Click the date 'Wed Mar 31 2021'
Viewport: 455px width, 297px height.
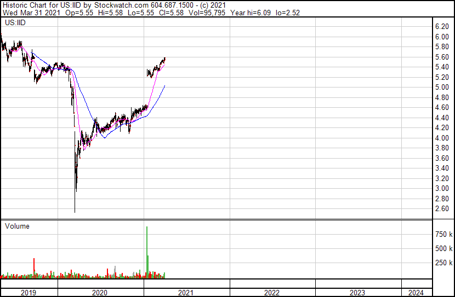pos(31,13)
